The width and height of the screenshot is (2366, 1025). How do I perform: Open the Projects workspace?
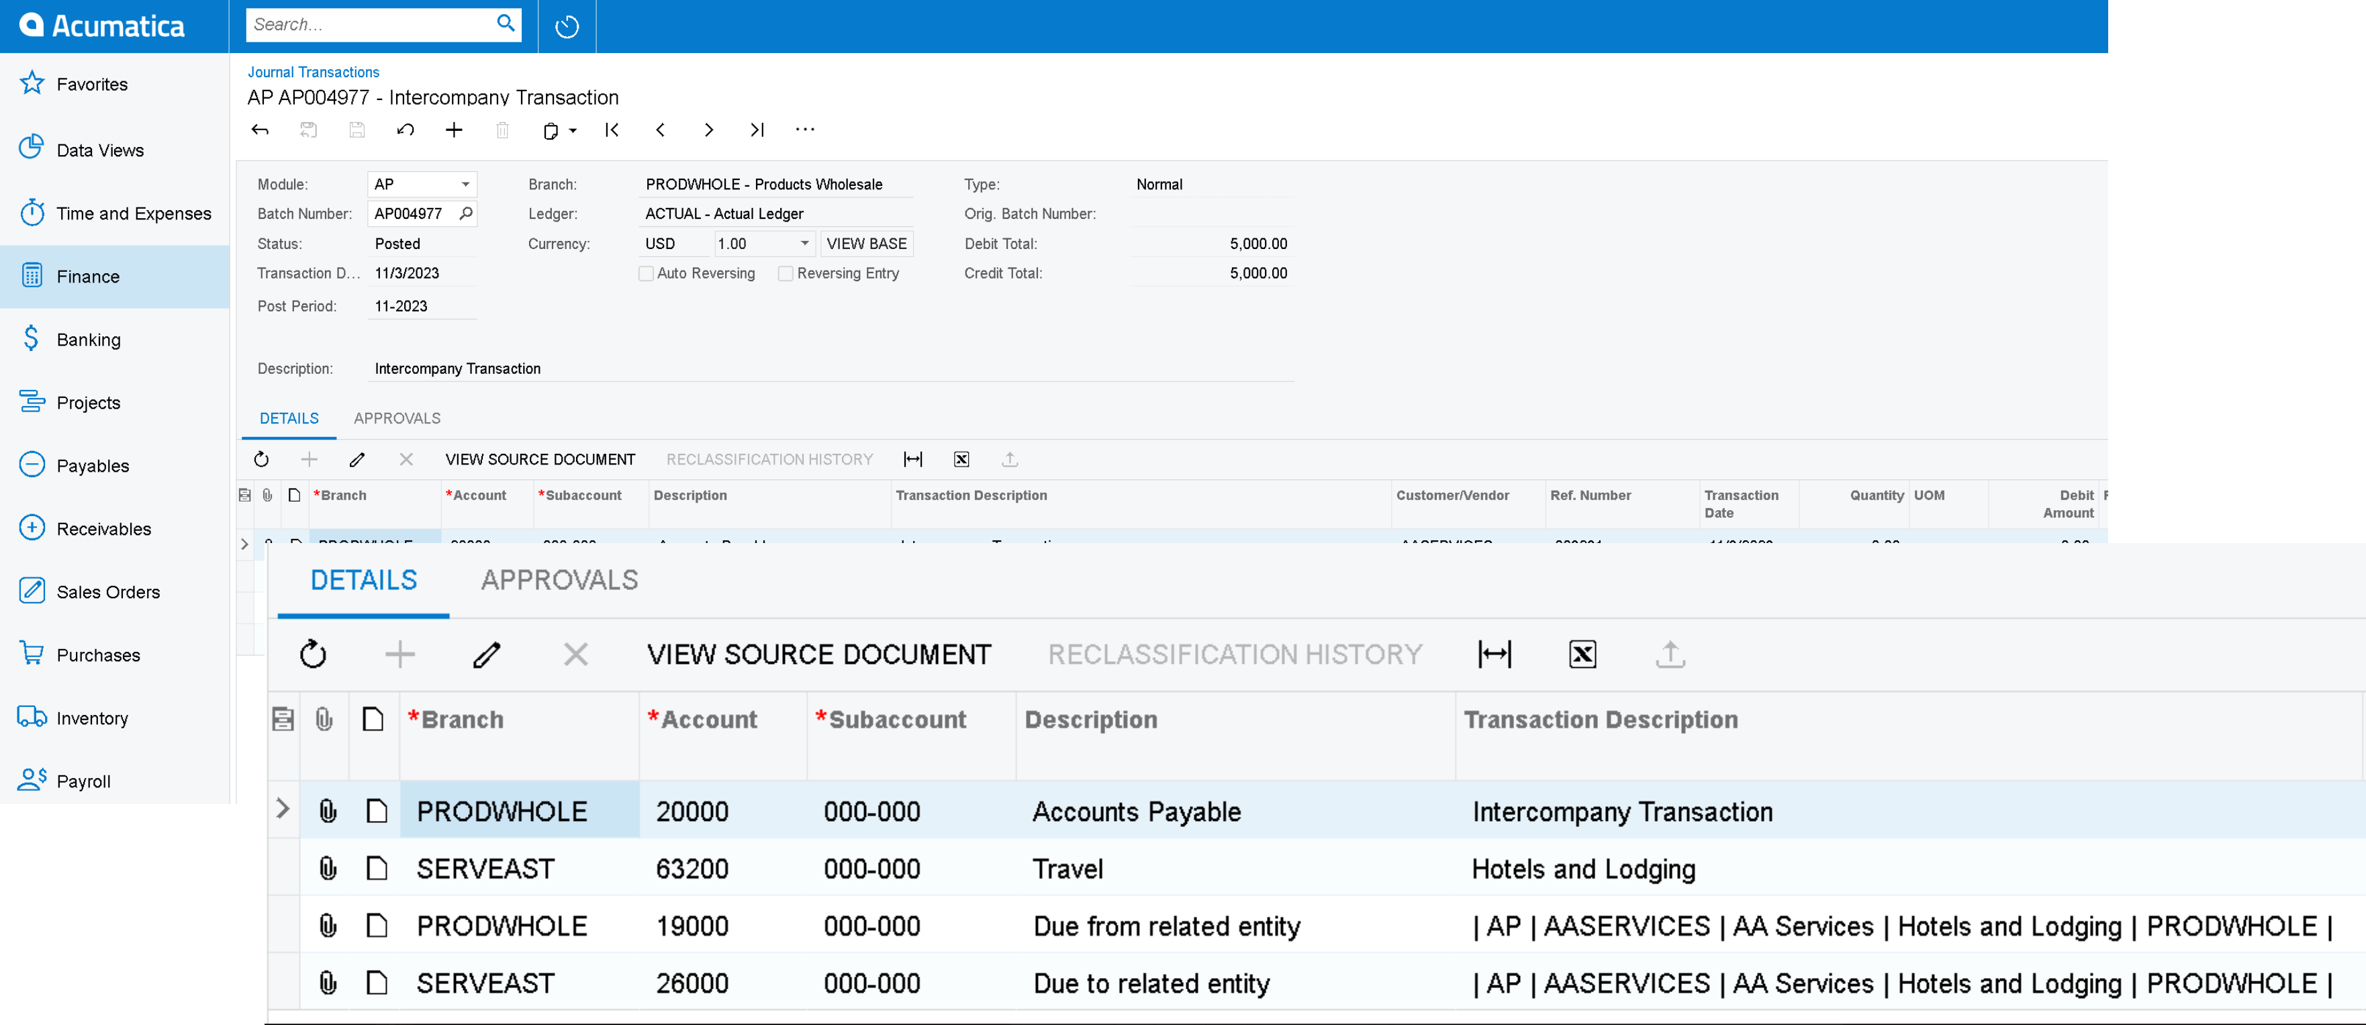coord(115,402)
